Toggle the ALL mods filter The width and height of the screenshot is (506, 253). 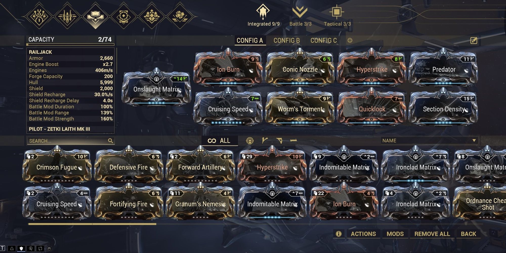pyautogui.click(x=219, y=141)
